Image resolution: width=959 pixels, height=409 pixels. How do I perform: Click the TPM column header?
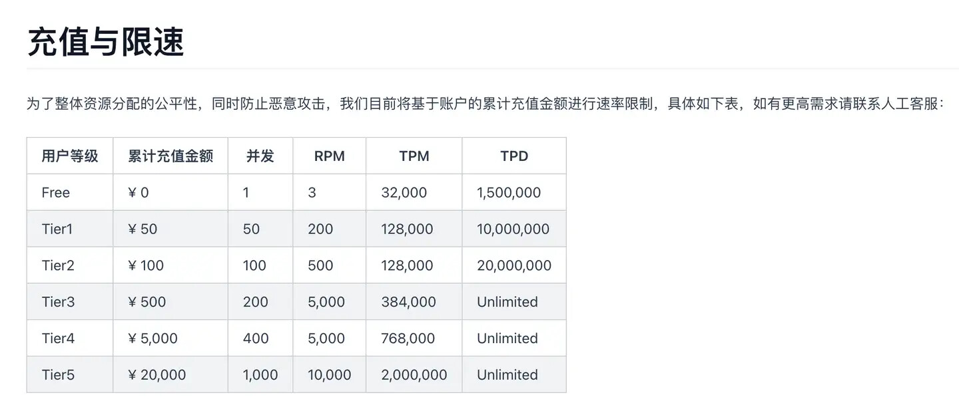pos(414,156)
